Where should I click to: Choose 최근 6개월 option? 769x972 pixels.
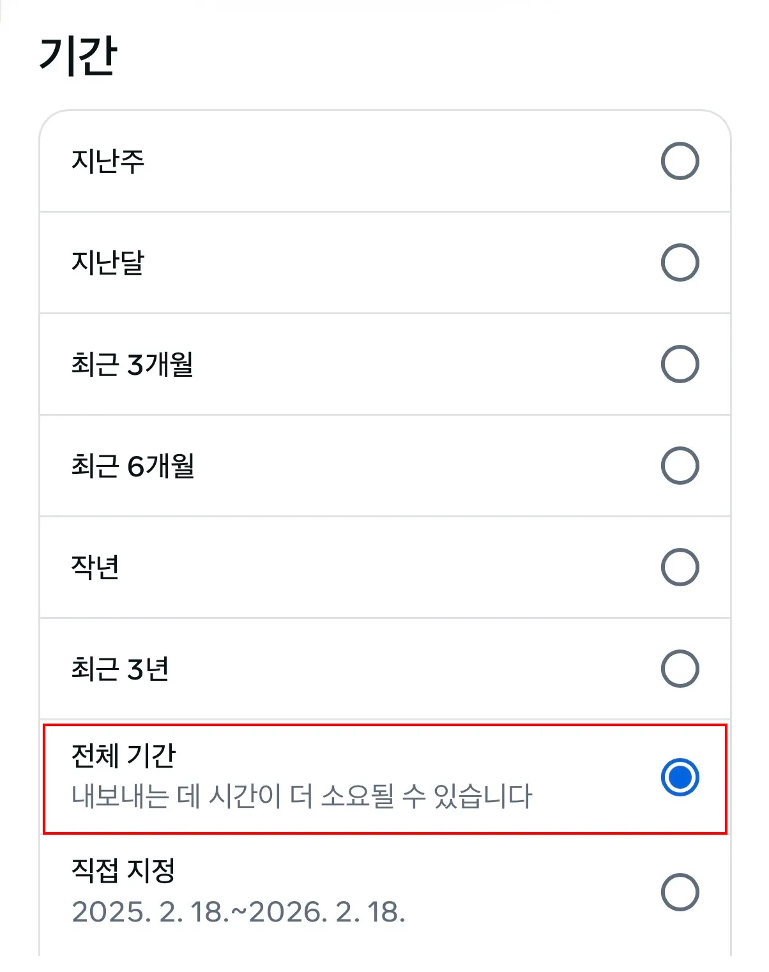tap(681, 466)
